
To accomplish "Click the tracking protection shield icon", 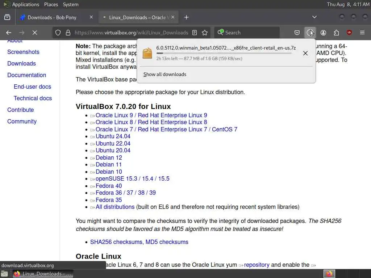I will pyautogui.click(x=58, y=33).
